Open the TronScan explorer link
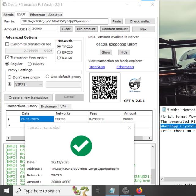This screenshot has height=196, width=196. 97,67
